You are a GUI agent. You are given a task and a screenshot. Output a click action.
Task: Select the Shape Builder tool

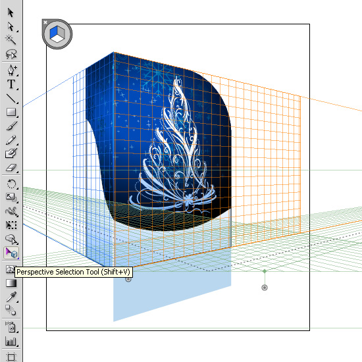[11, 239]
